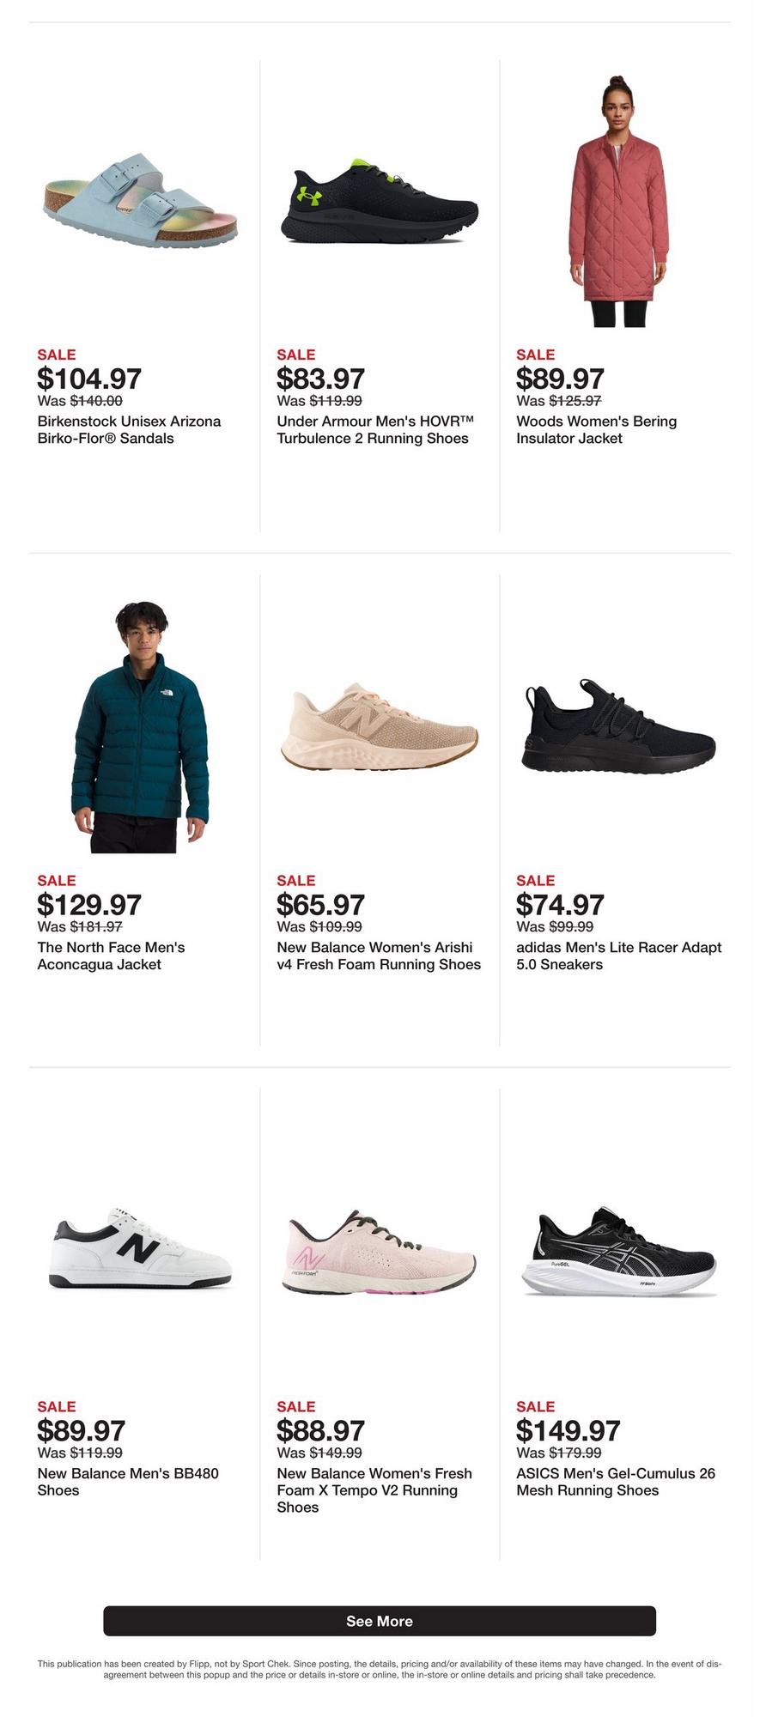Click the $149.97 ASICS sale price

coord(568,1431)
